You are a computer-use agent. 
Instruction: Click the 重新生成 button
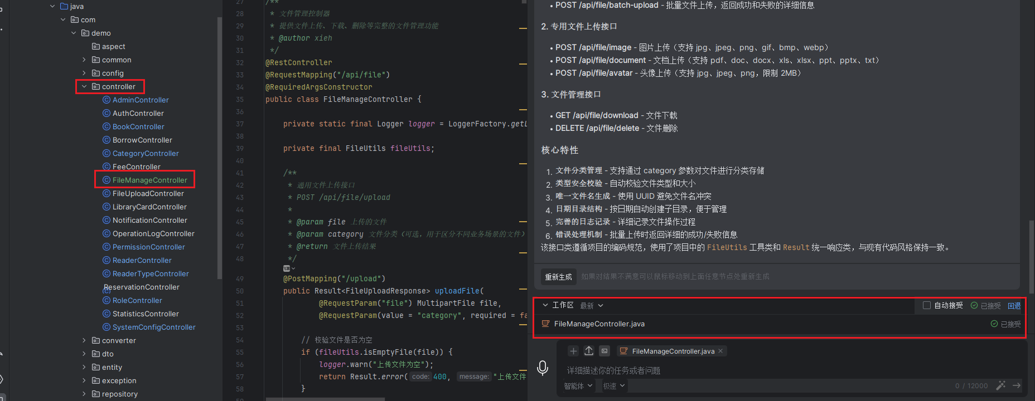pos(558,277)
